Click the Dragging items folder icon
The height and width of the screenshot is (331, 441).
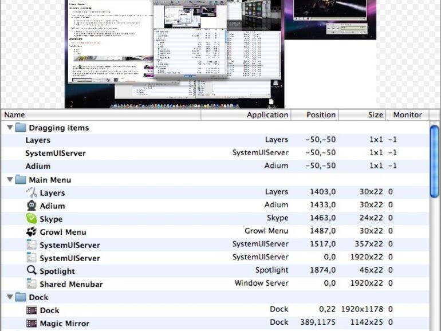tap(21, 127)
